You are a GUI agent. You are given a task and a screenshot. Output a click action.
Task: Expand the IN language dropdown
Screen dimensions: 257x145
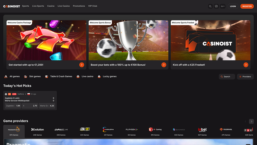(x=223, y=6)
